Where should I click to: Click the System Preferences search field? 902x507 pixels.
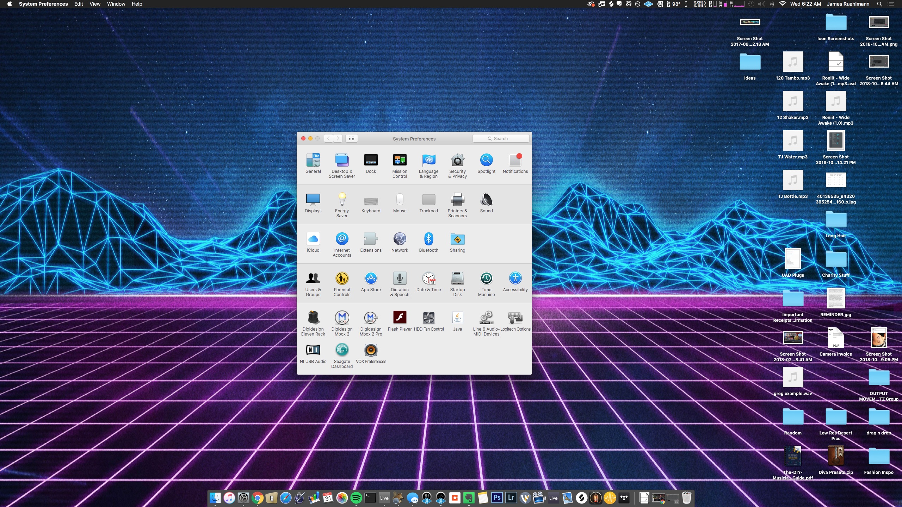tap(501, 138)
